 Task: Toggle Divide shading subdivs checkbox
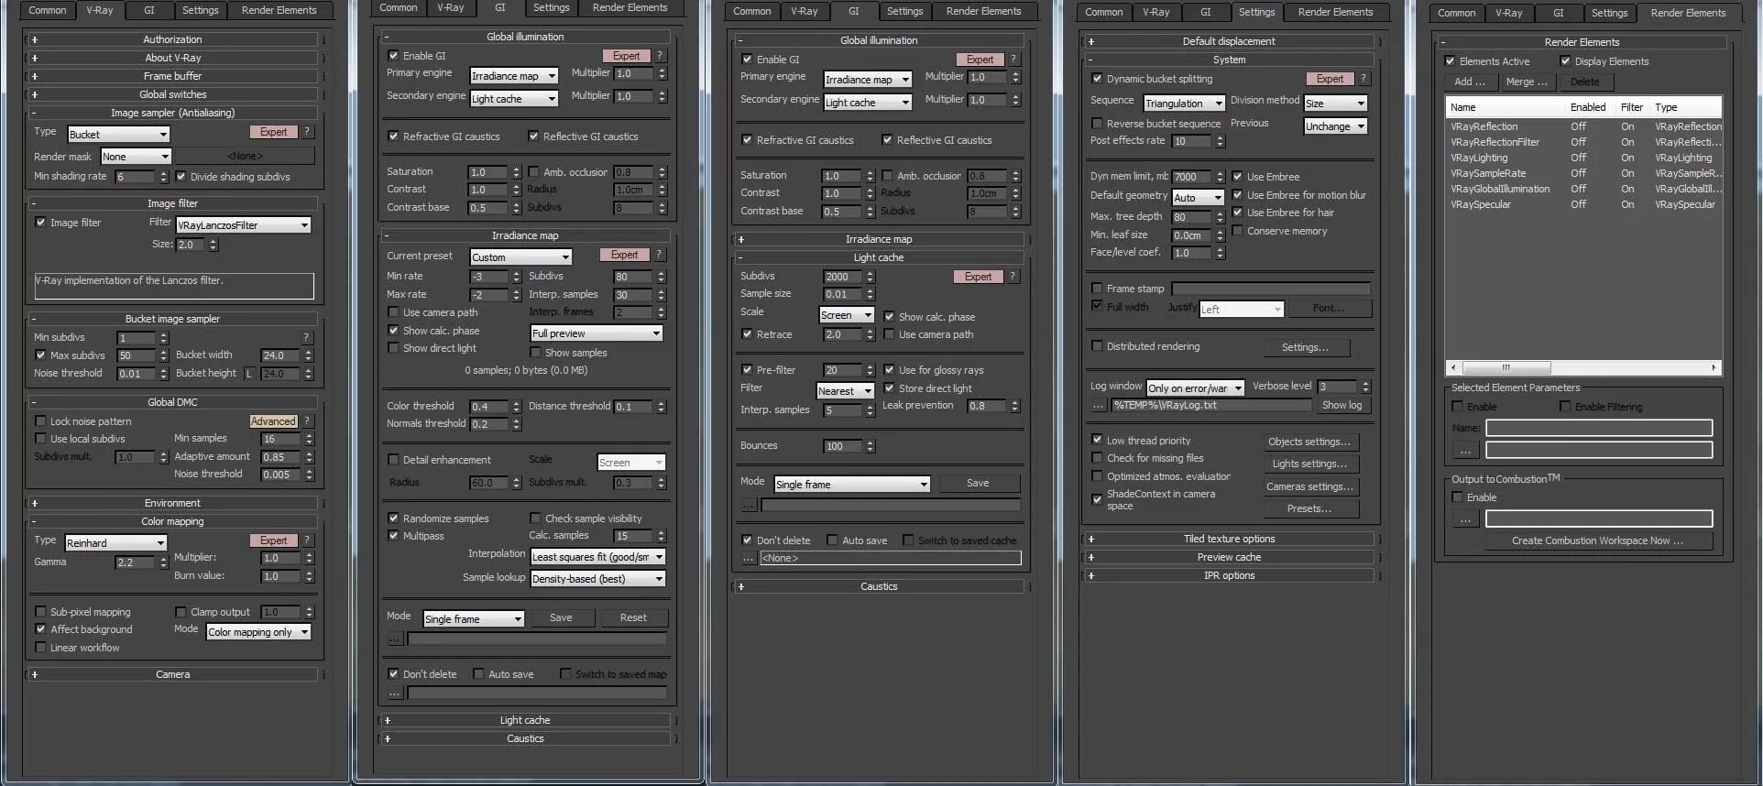[181, 177]
